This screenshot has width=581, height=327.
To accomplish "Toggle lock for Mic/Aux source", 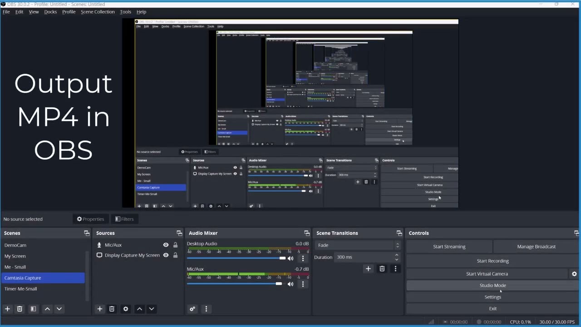I will 175,245.
